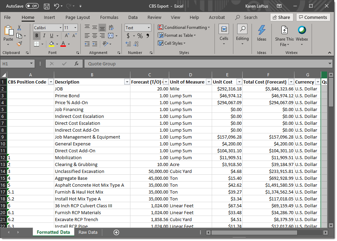337x241 pixels.
Task: Open Conditional Formatting options
Action: click(184, 27)
